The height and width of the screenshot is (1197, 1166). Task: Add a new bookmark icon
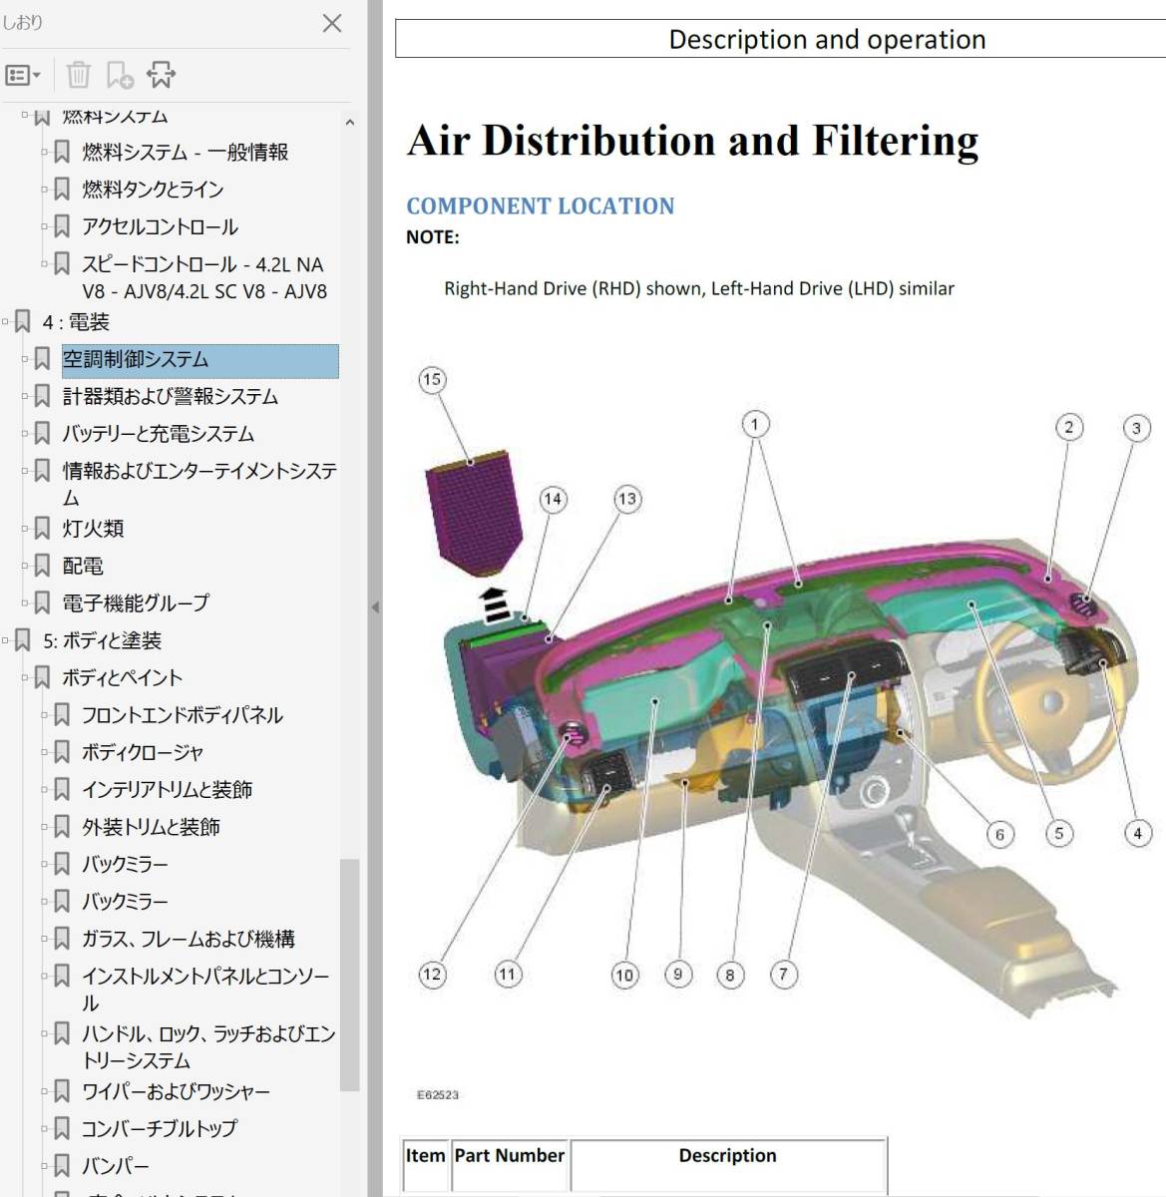(x=120, y=75)
